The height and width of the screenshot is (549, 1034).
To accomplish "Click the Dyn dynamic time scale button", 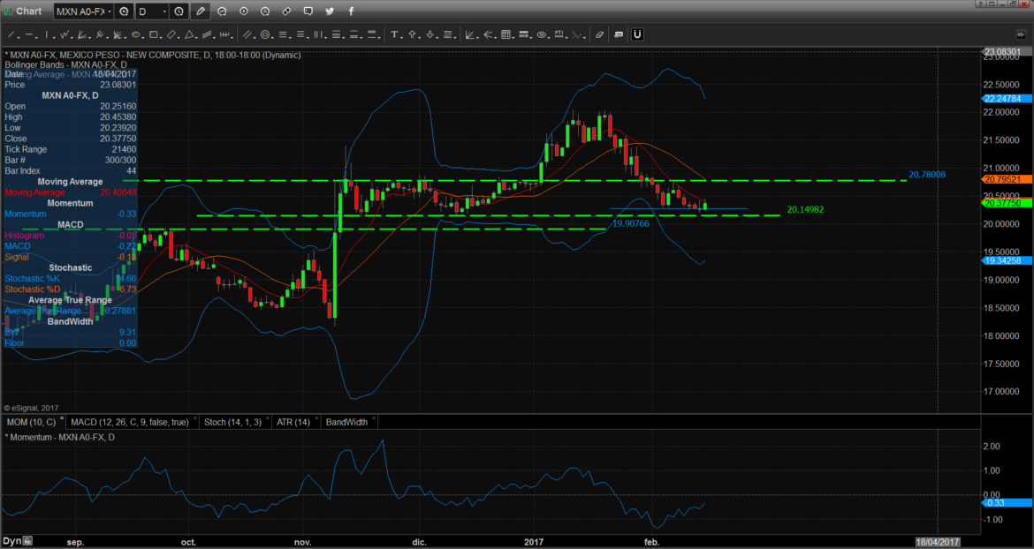I will pos(11,541).
